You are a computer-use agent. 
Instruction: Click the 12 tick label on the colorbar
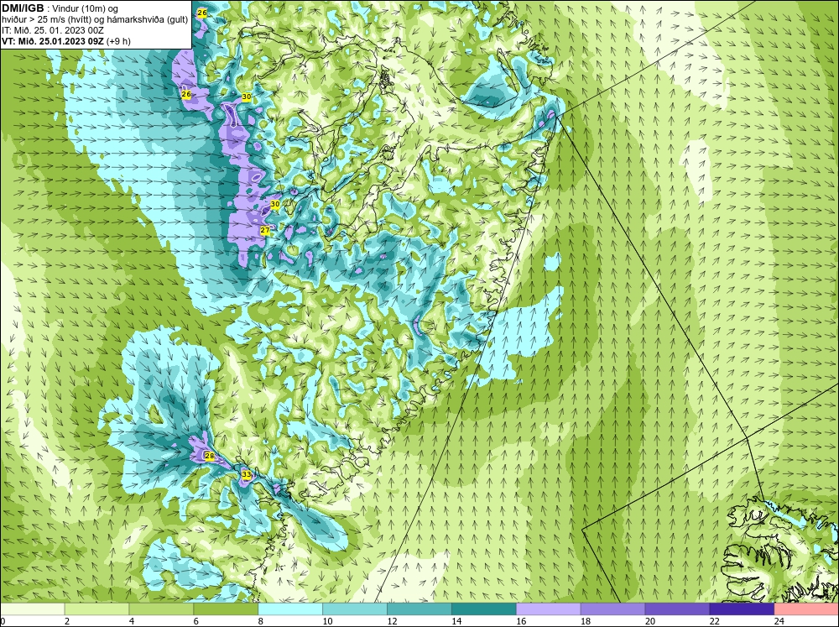(392, 621)
